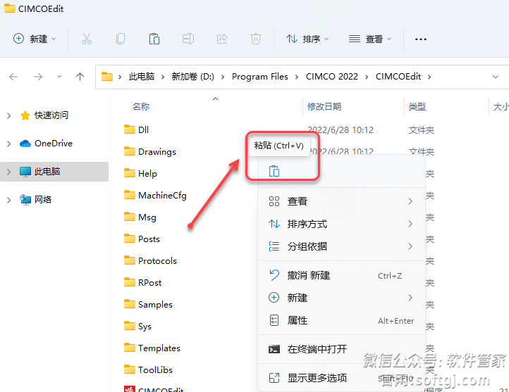Select the Samples folder
509x392 pixels.
[148, 304]
